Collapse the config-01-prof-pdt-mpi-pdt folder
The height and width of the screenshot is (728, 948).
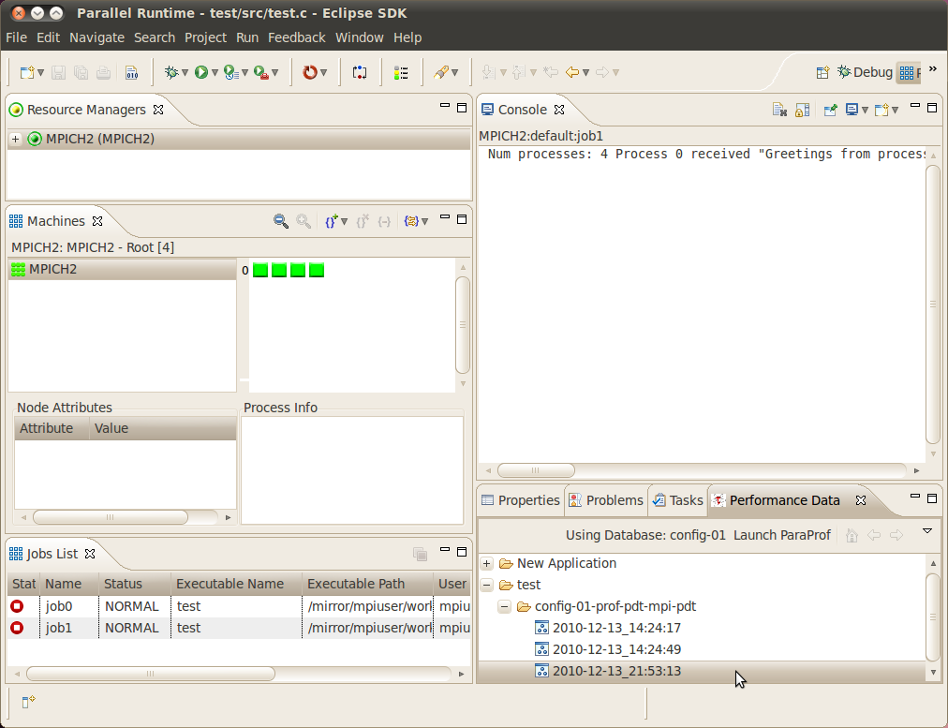[x=504, y=606]
